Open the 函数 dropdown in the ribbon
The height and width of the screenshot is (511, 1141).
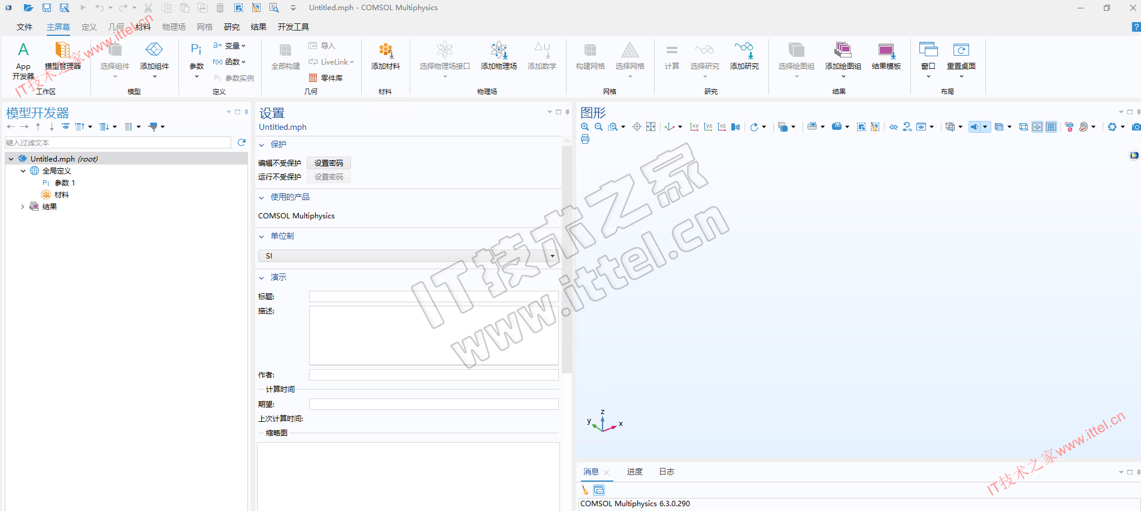(x=229, y=62)
